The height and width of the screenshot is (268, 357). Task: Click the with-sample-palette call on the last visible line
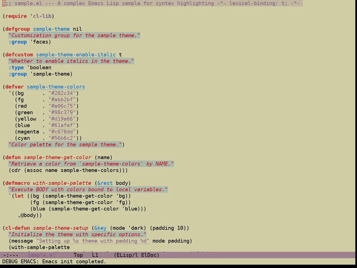(41, 247)
